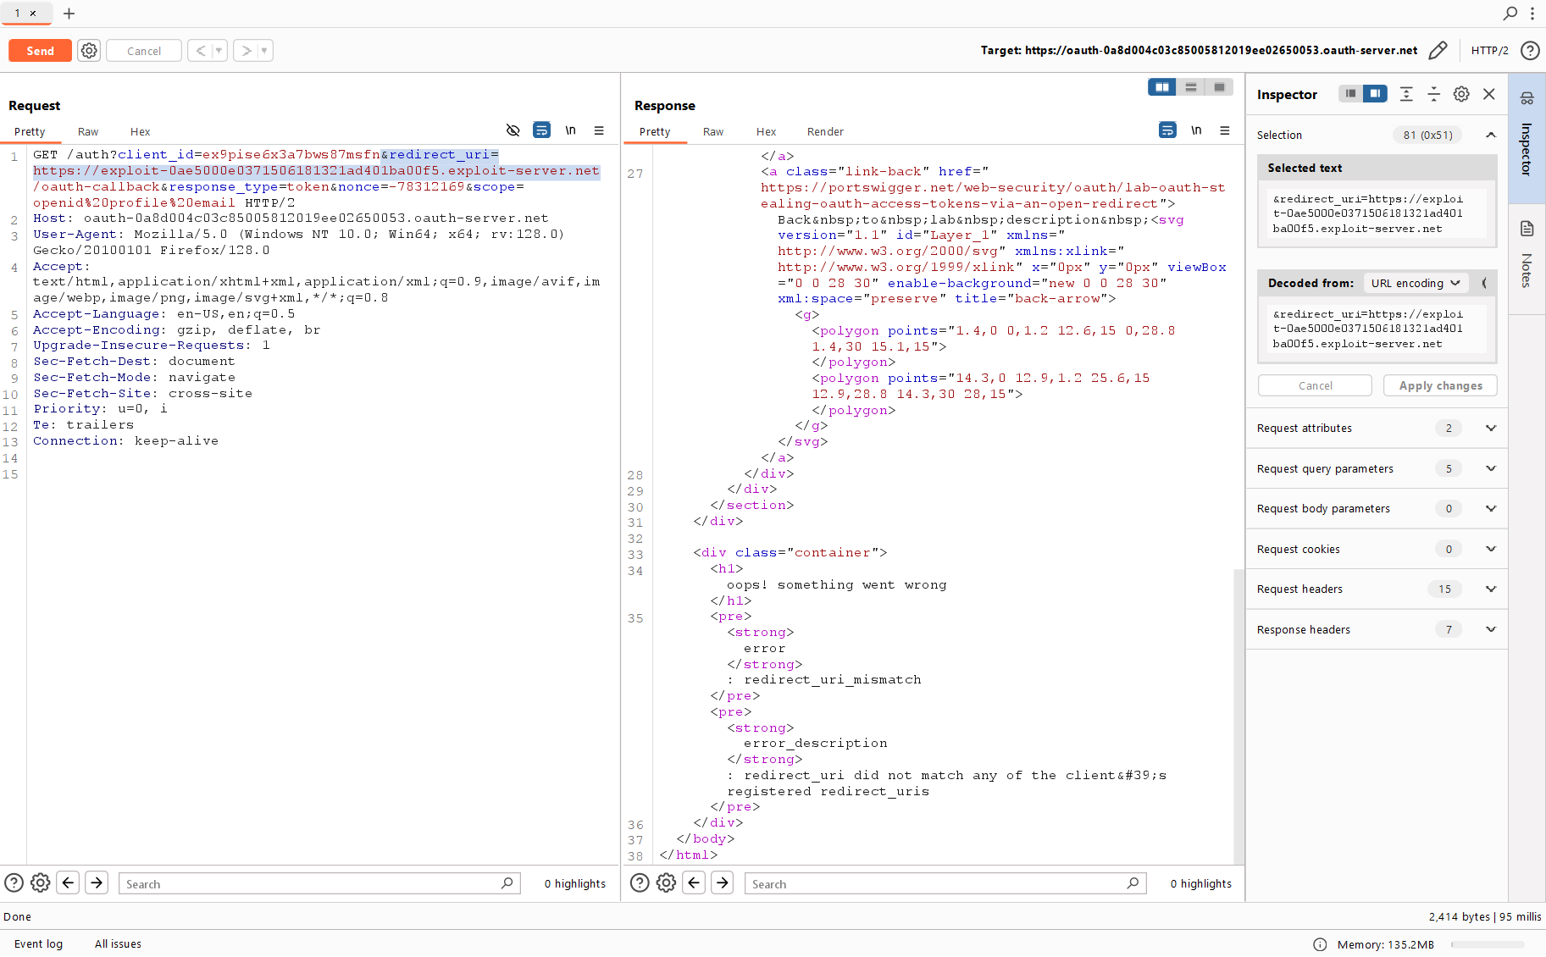This screenshot has width=1546, height=957.
Task: Click the HTTP/2 protocol toggle
Action: click(x=1489, y=51)
